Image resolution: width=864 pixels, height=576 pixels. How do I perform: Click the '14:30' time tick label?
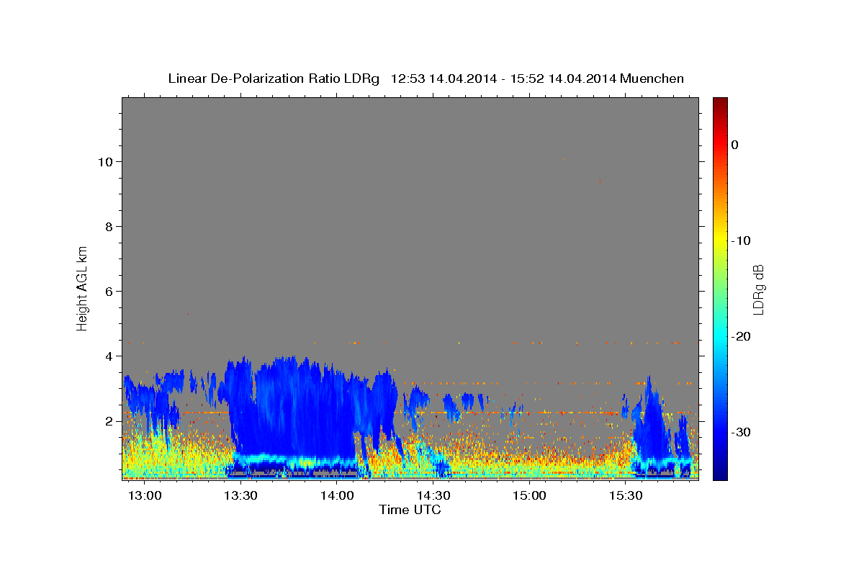point(433,496)
